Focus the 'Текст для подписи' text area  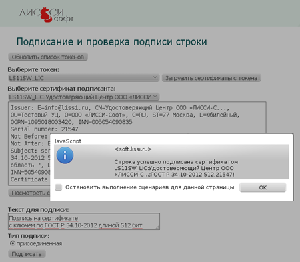point(84,221)
